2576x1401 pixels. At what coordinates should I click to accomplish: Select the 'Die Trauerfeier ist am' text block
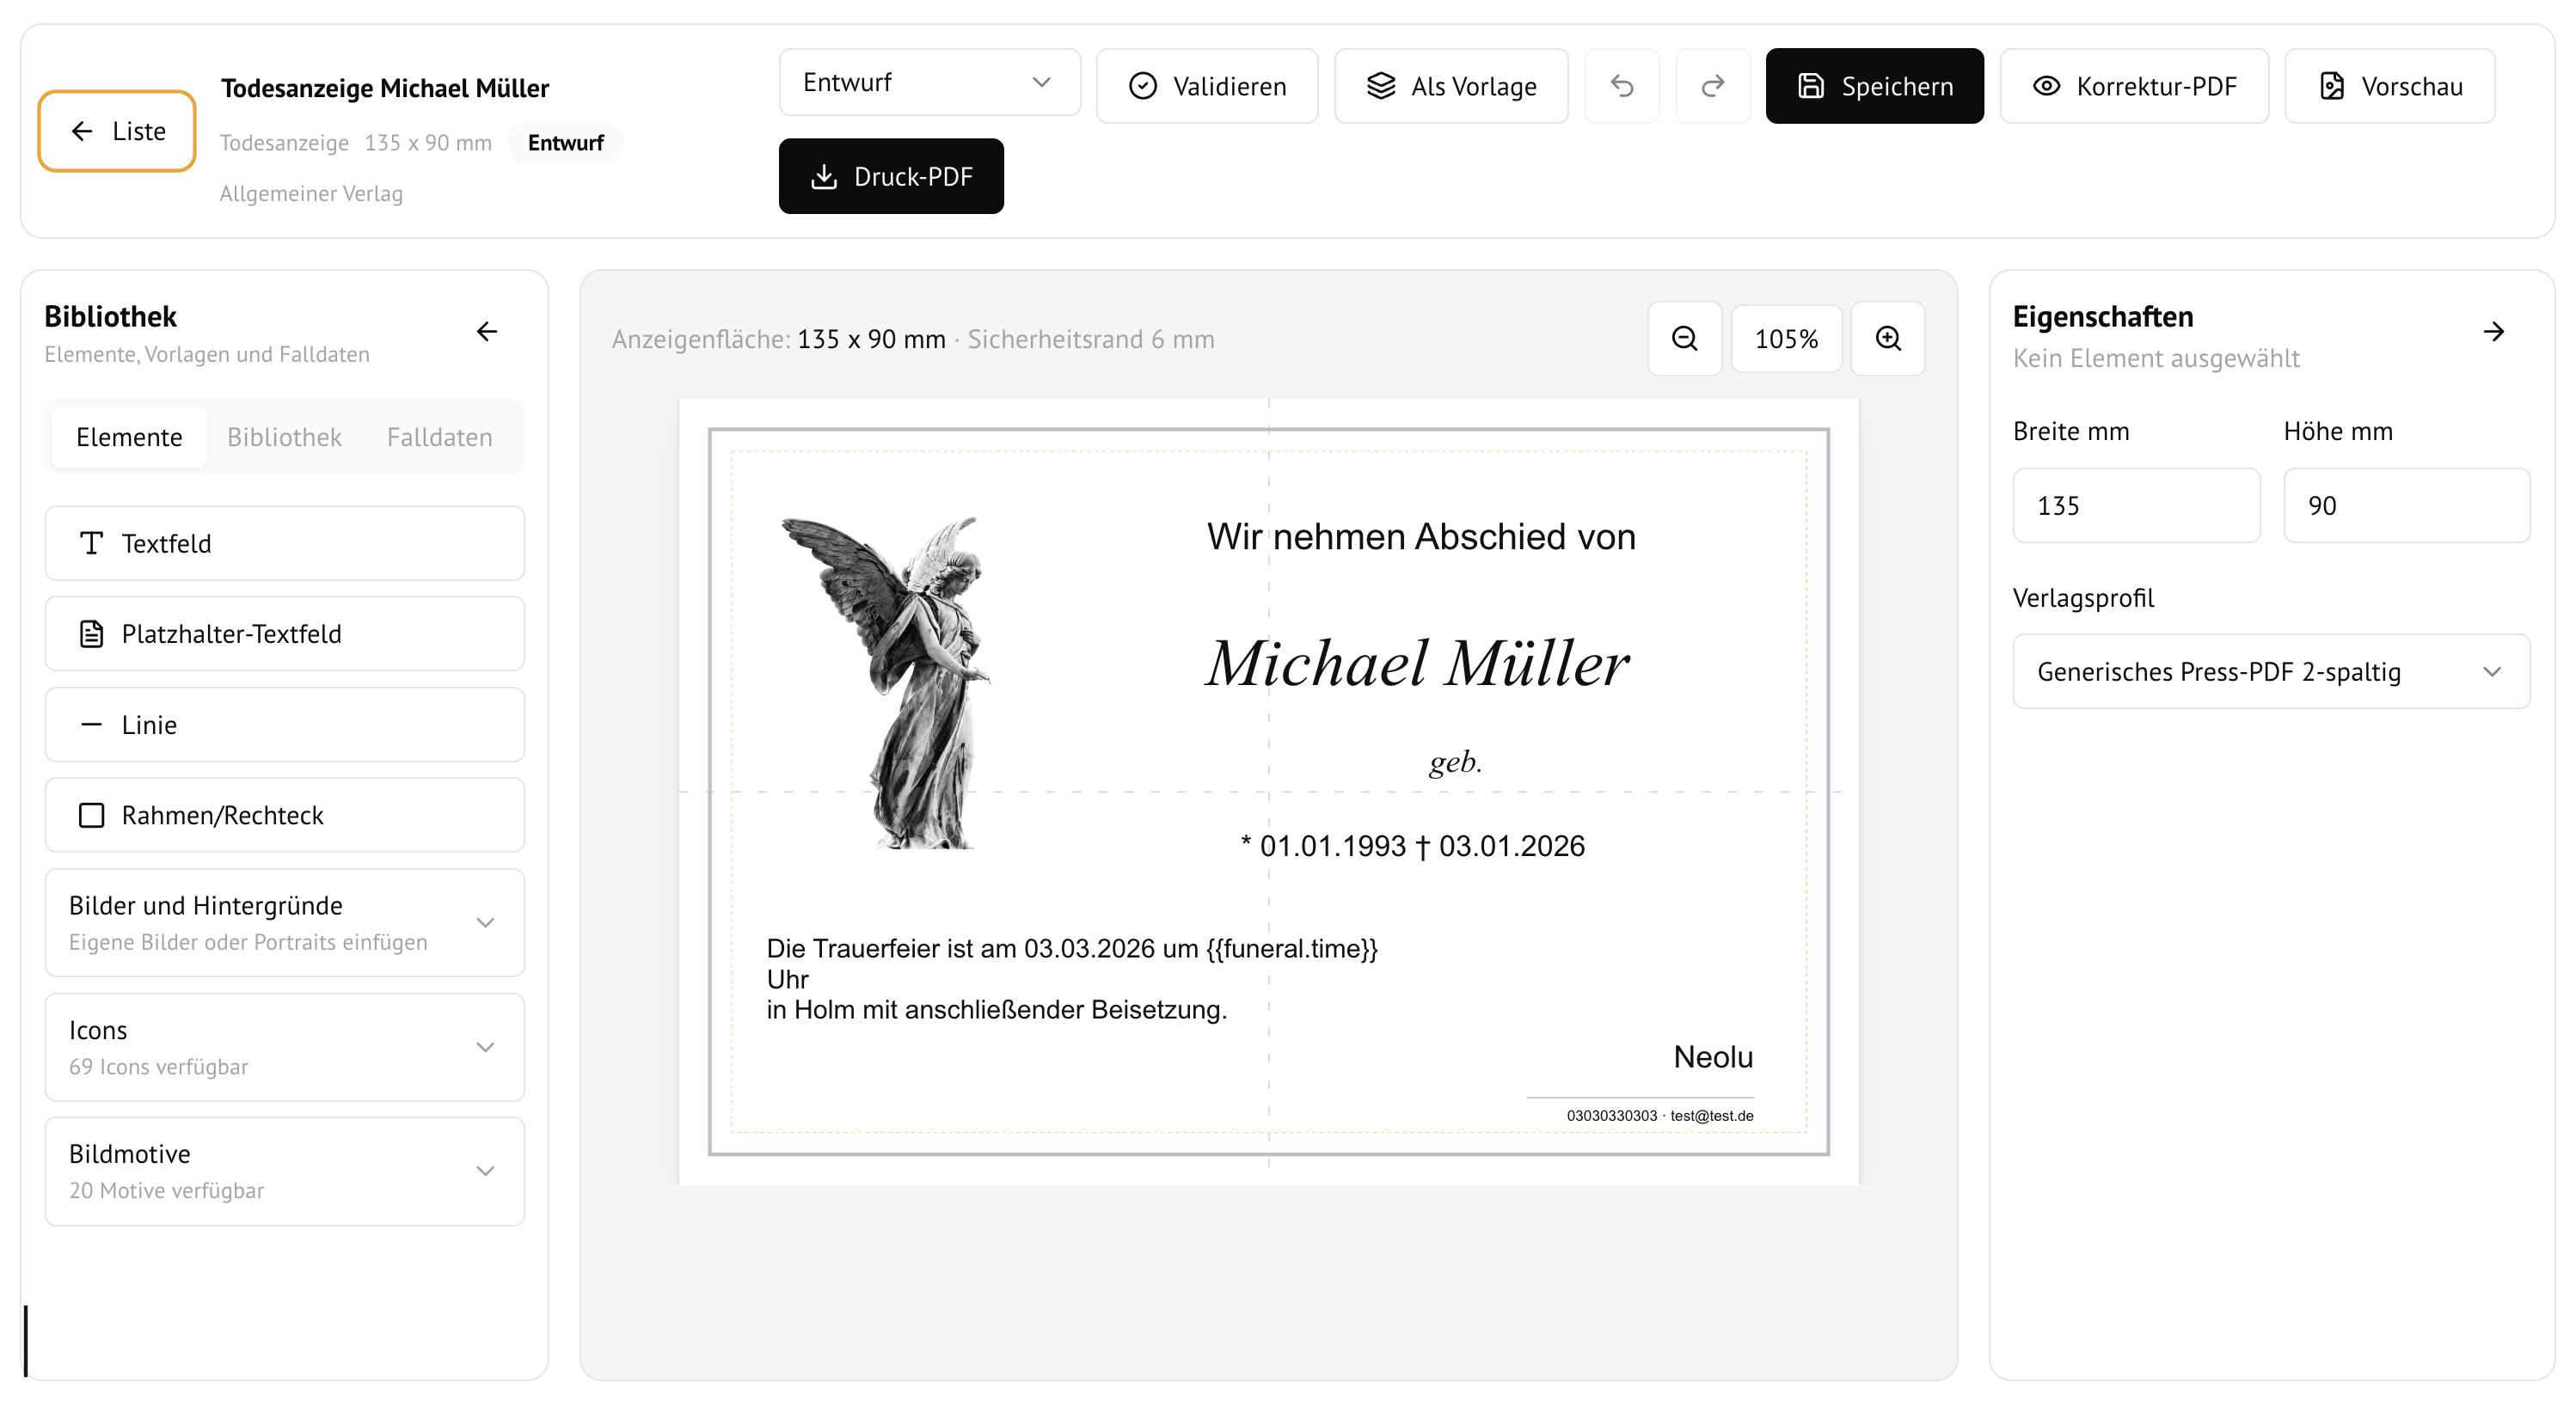coord(1072,979)
